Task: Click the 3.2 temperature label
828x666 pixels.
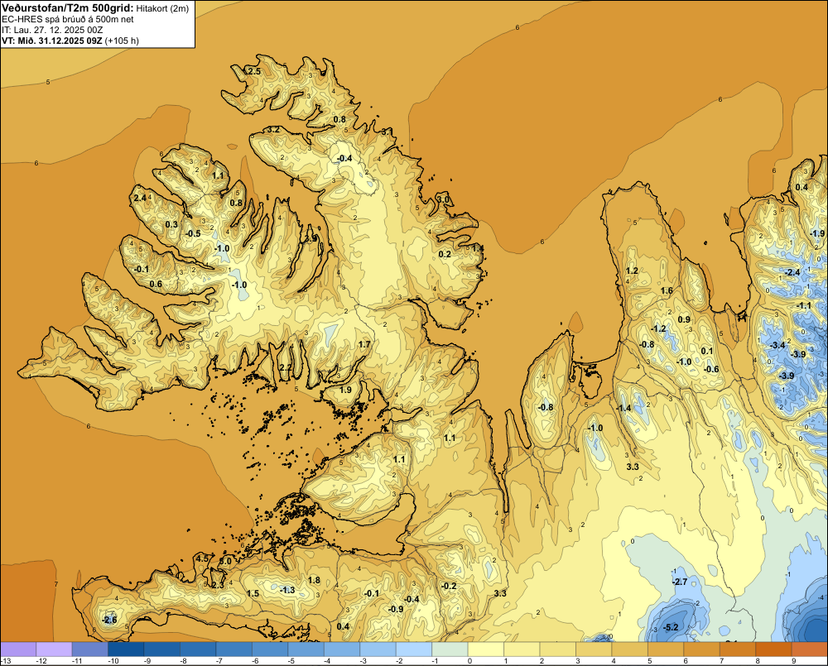Action: [x=273, y=129]
